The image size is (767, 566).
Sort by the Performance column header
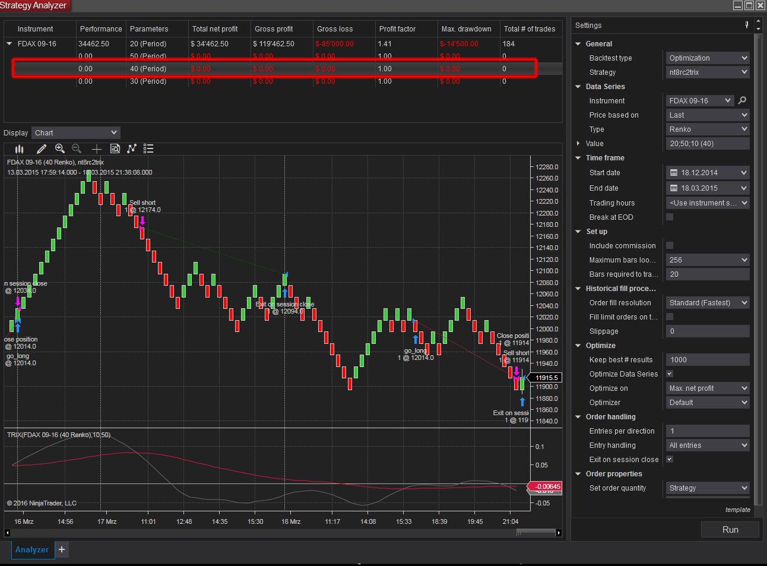[x=101, y=29]
